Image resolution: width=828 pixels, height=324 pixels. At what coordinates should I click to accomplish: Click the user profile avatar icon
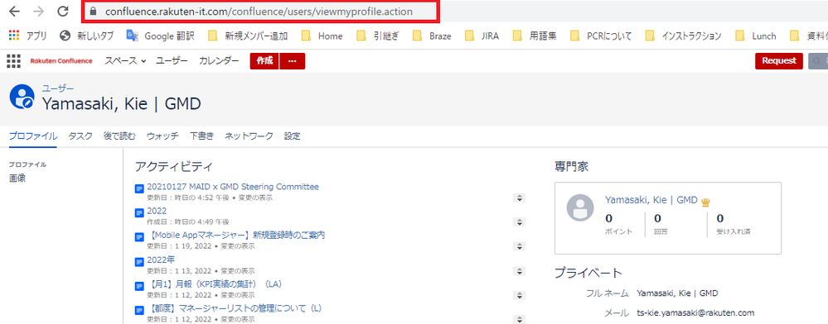[22, 97]
